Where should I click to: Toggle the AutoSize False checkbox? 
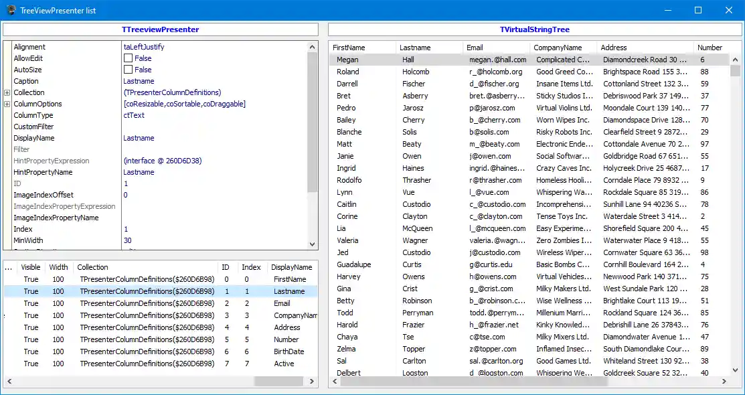click(127, 70)
